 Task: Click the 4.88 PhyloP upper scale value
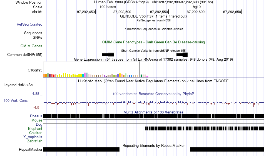click(36, 94)
